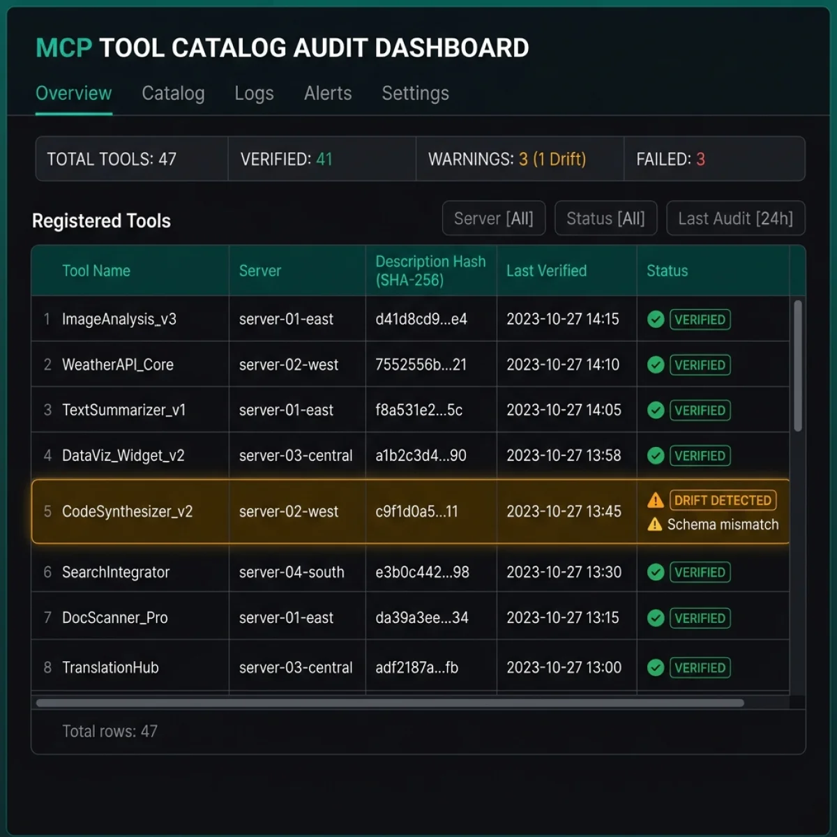
Task: Click the green check icon for DataViz_Widget_v2
Action: coord(656,455)
